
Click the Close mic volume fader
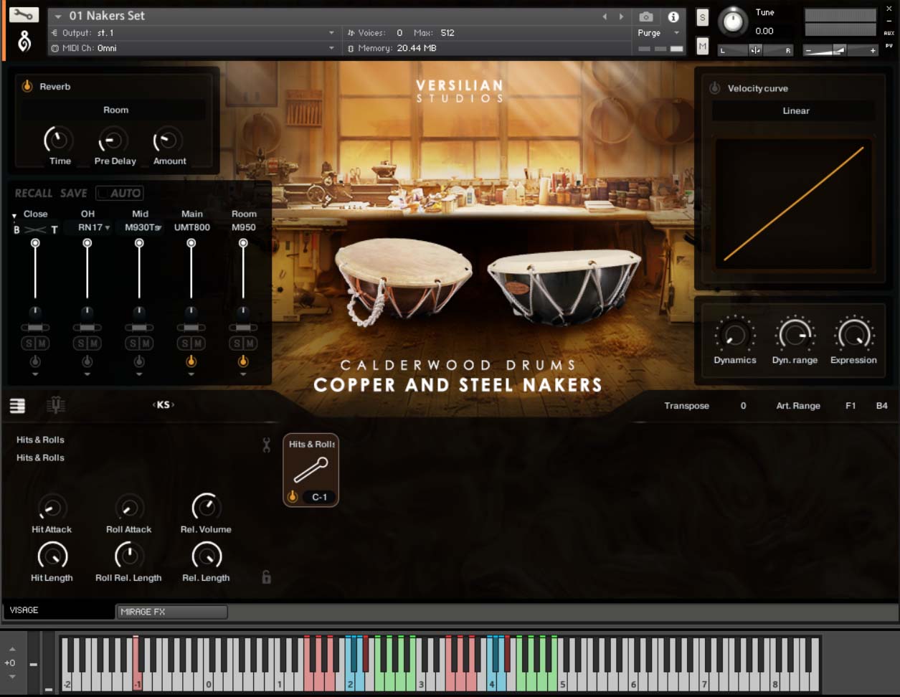click(35, 270)
